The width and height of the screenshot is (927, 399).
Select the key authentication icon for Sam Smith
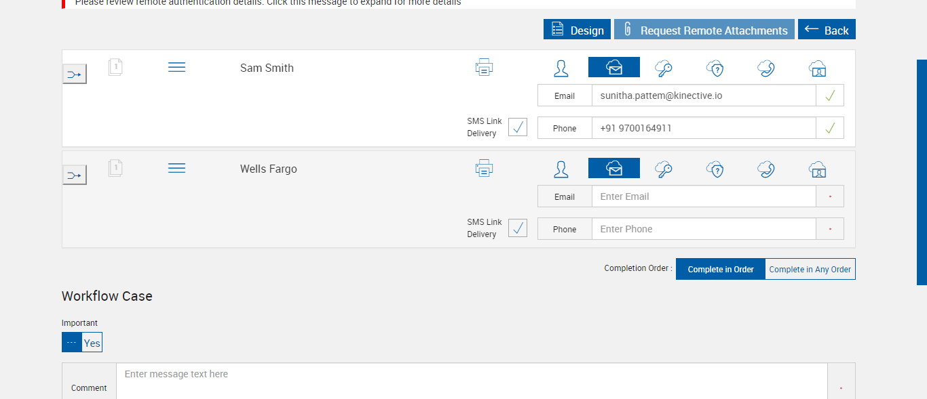pyautogui.click(x=664, y=68)
